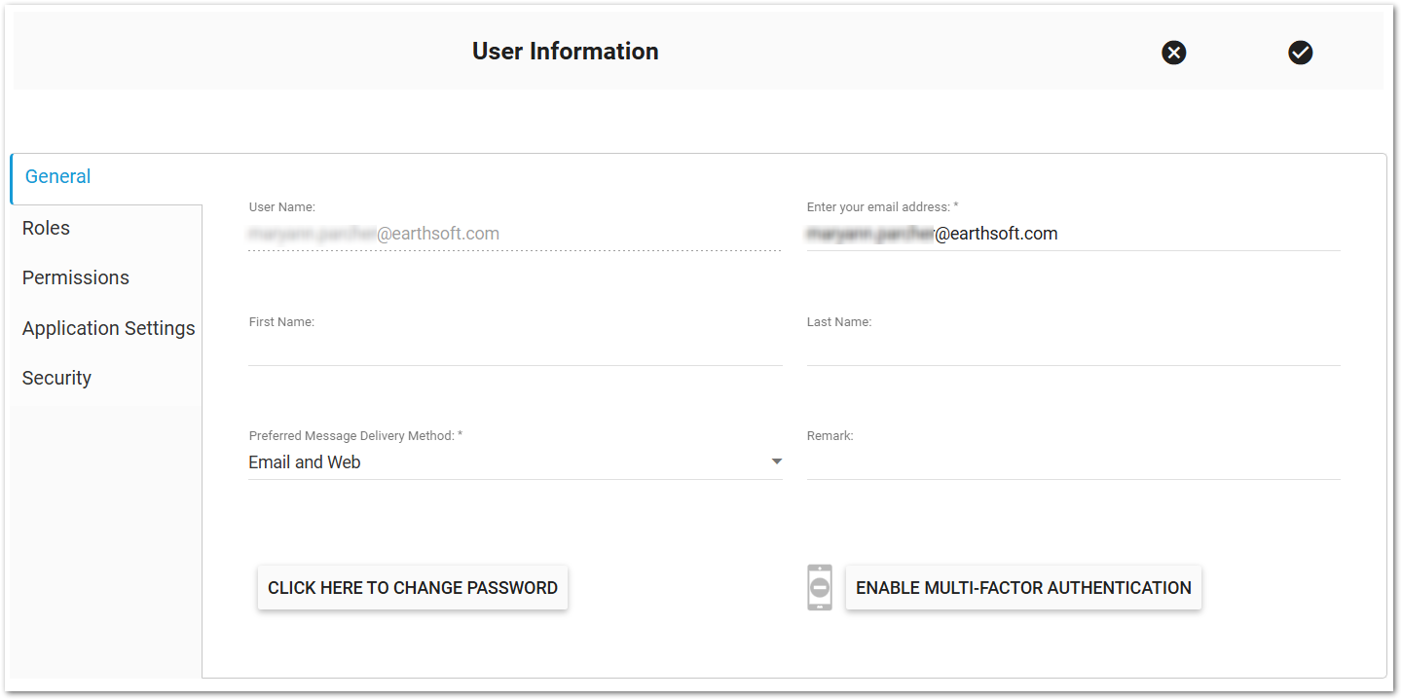Click the dropdown arrow next to Email and Web
The height and width of the screenshot is (700, 1402).
776,461
